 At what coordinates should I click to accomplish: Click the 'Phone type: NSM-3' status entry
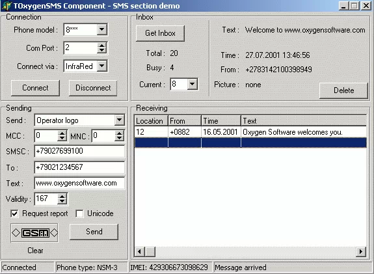(x=92, y=267)
